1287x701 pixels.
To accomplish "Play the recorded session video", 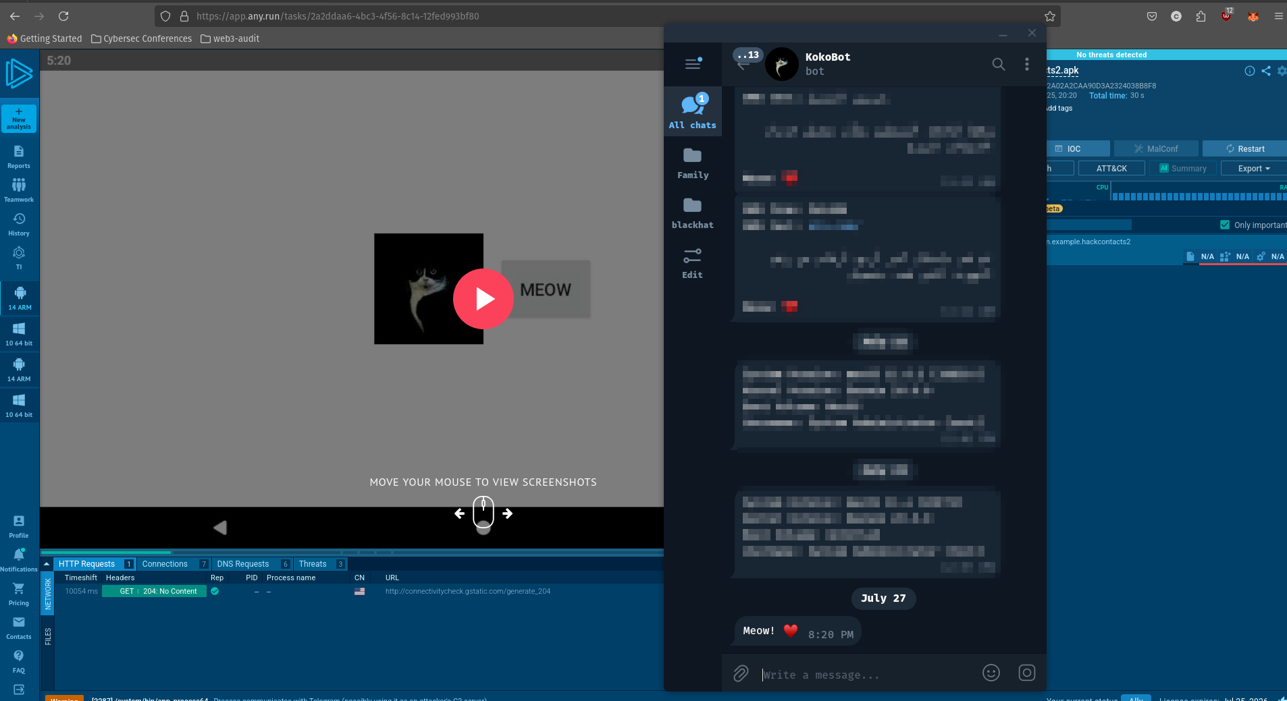I will pos(483,299).
